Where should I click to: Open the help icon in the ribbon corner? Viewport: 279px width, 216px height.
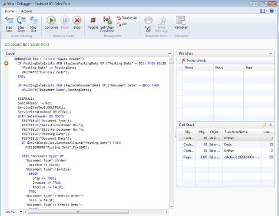(x=273, y=11)
